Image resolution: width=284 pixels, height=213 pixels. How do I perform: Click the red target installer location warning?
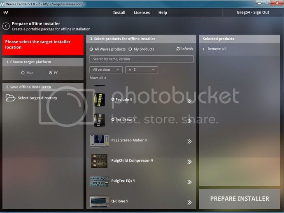pos(43,45)
